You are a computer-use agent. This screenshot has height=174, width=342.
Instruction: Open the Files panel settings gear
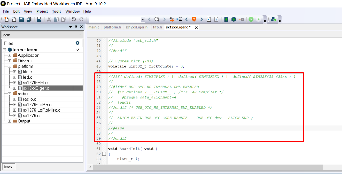pos(77,43)
